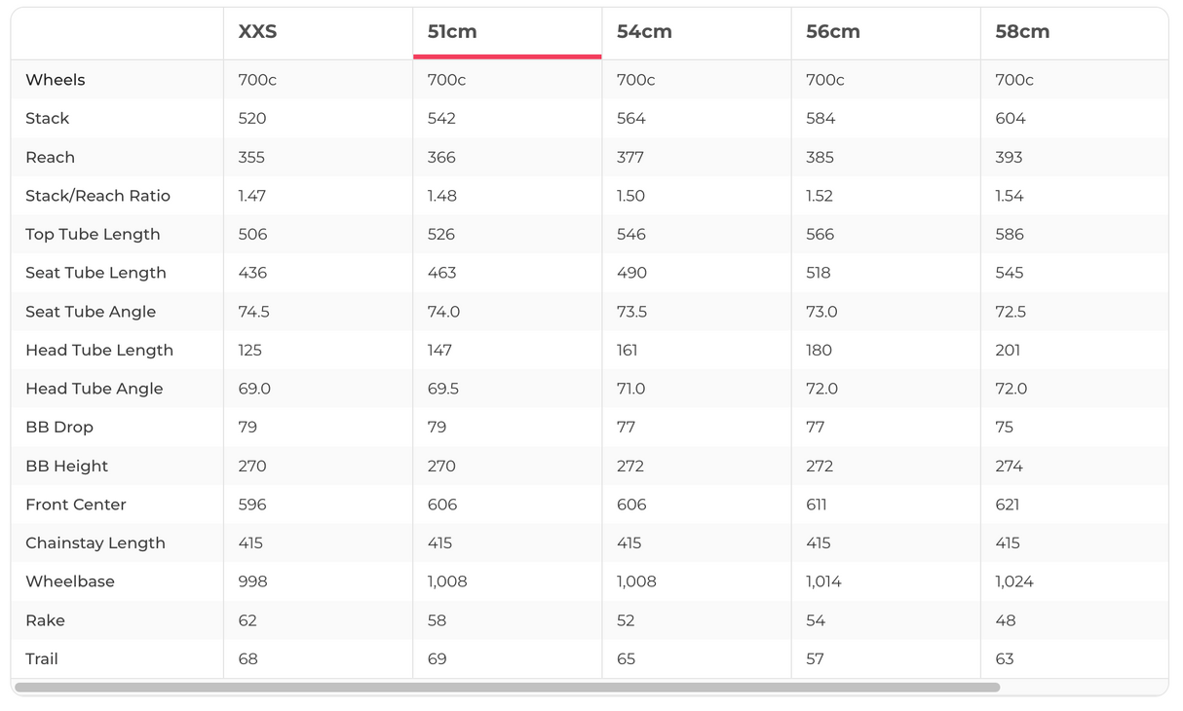Click the Top Tube Length row label
The image size is (1183, 711).
coord(93,235)
